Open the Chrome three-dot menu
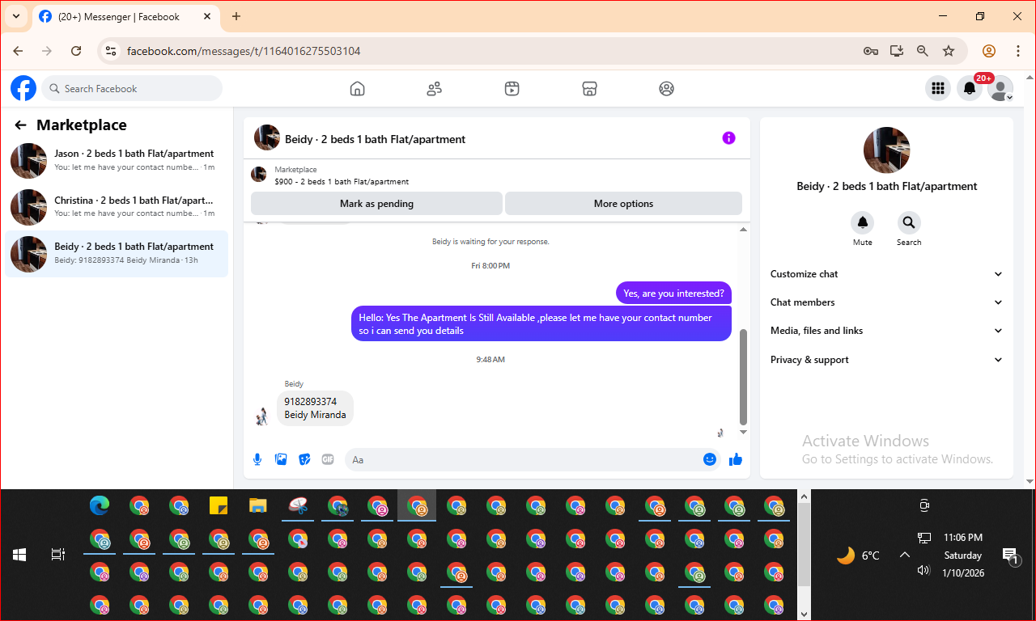The height and width of the screenshot is (621, 1036). (x=1018, y=51)
